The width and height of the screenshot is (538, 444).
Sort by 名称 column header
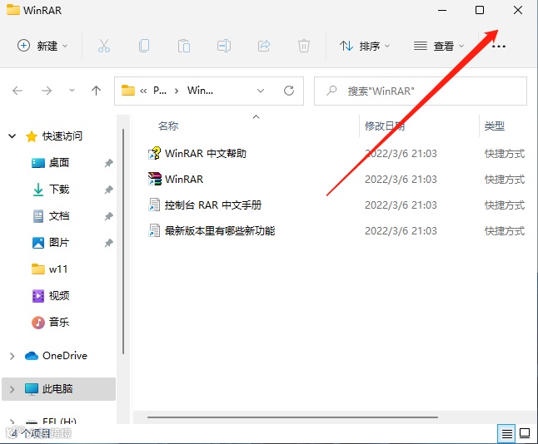[168, 126]
